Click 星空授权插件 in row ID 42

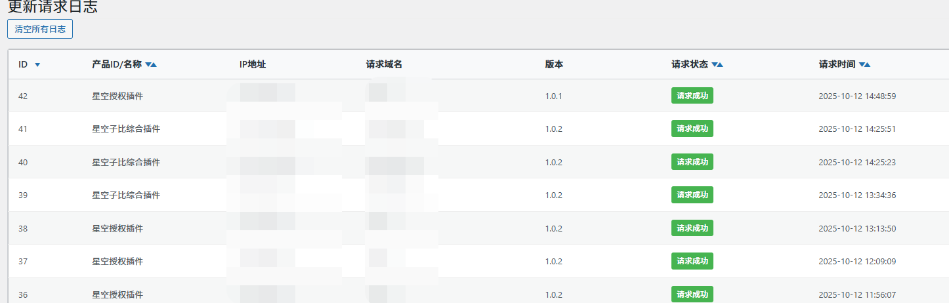(x=117, y=96)
